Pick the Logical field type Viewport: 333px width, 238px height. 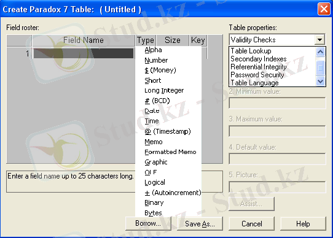point(155,182)
